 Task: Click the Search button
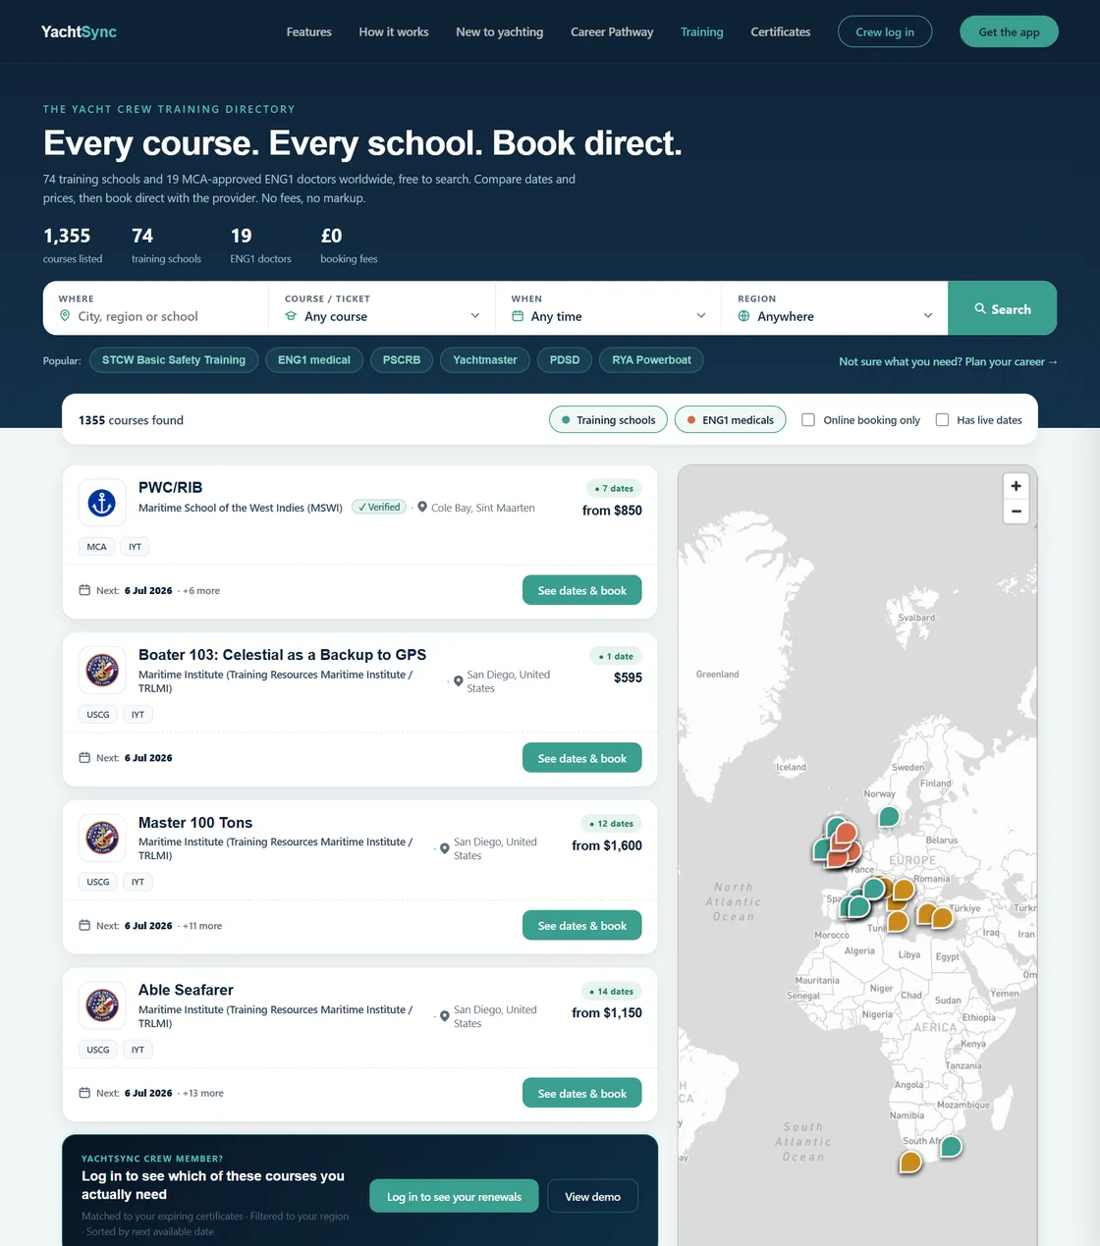click(x=1003, y=308)
